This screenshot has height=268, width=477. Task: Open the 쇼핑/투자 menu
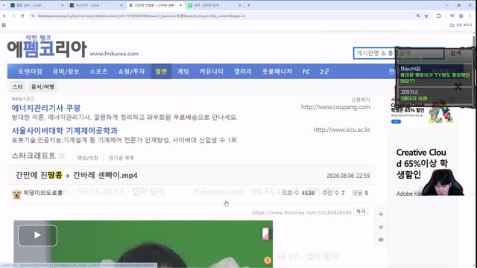pos(131,71)
